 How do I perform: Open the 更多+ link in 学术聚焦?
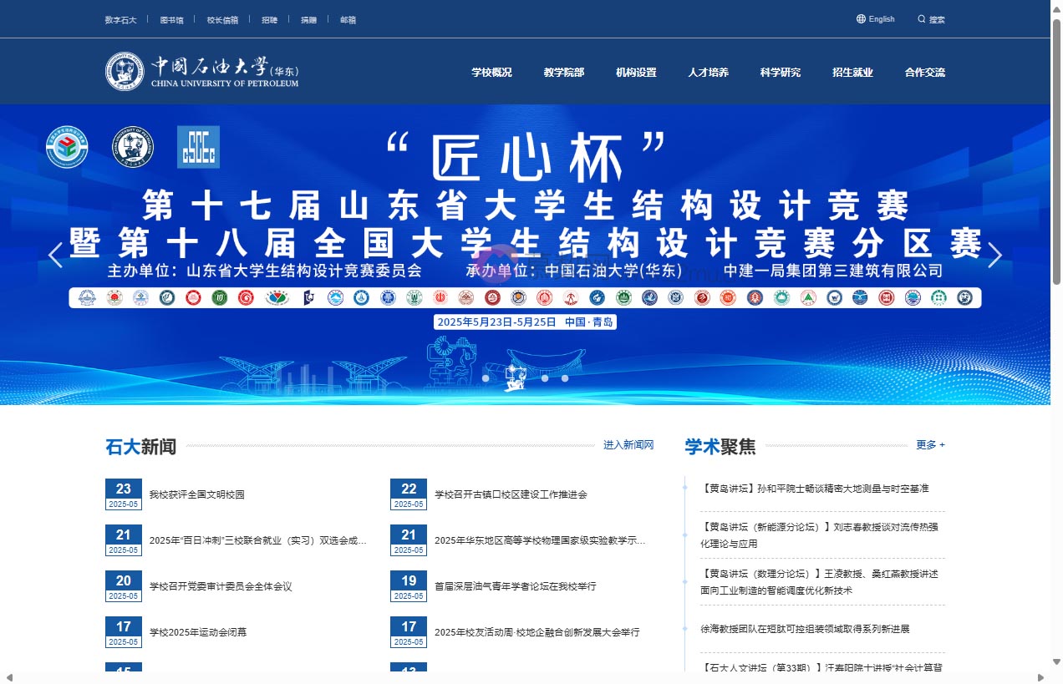(x=929, y=445)
